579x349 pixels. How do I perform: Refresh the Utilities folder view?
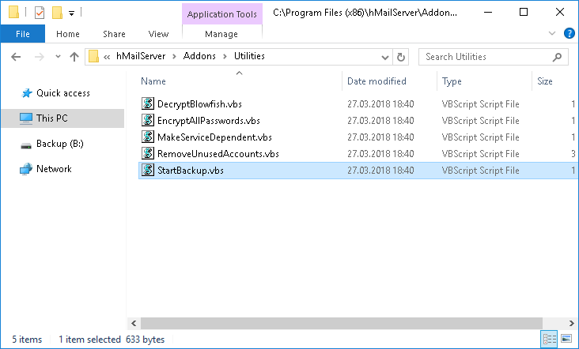click(x=401, y=57)
